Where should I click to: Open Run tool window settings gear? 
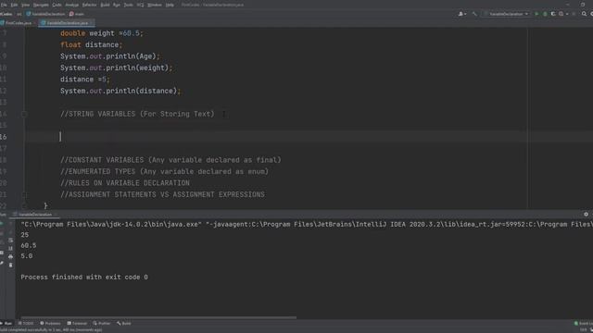coord(586,215)
